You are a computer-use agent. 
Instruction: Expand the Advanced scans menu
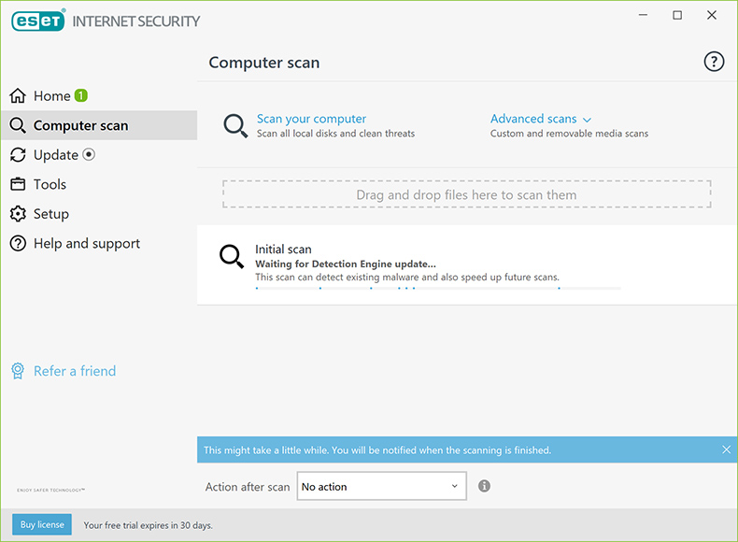(x=540, y=119)
